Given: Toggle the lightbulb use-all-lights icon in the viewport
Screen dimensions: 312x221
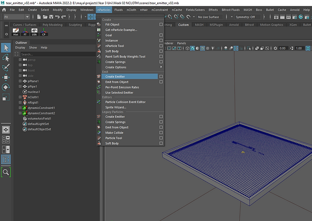Looking at the screenshot, I should tap(213, 48).
